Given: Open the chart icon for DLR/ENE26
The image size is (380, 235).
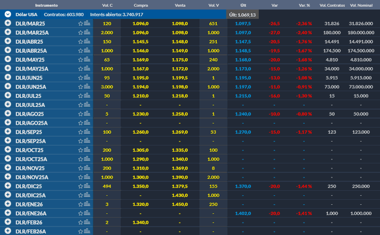Looking at the screenshot, I should pos(87,204).
